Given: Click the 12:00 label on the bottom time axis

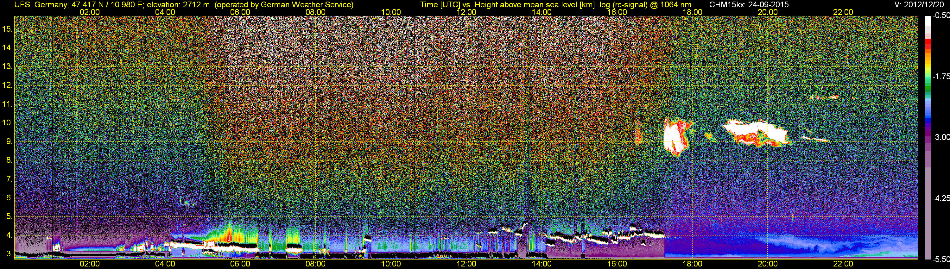Looking at the screenshot, I should click(x=466, y=264).
